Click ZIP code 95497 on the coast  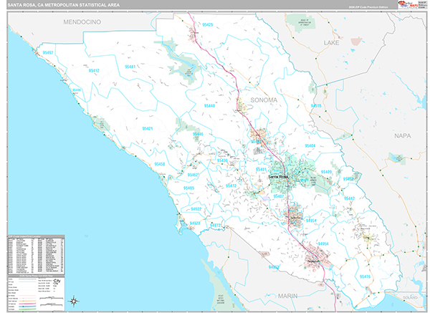[47, 53]
